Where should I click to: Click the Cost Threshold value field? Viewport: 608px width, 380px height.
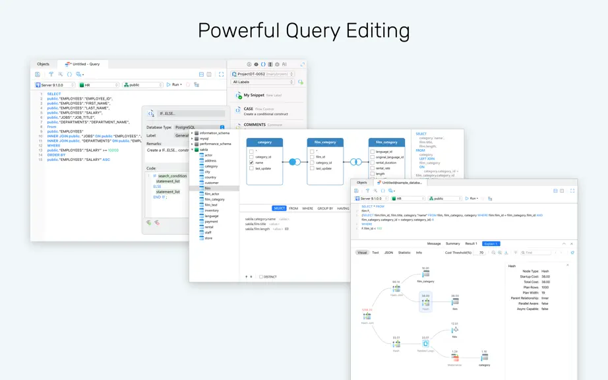click(481, 253)
